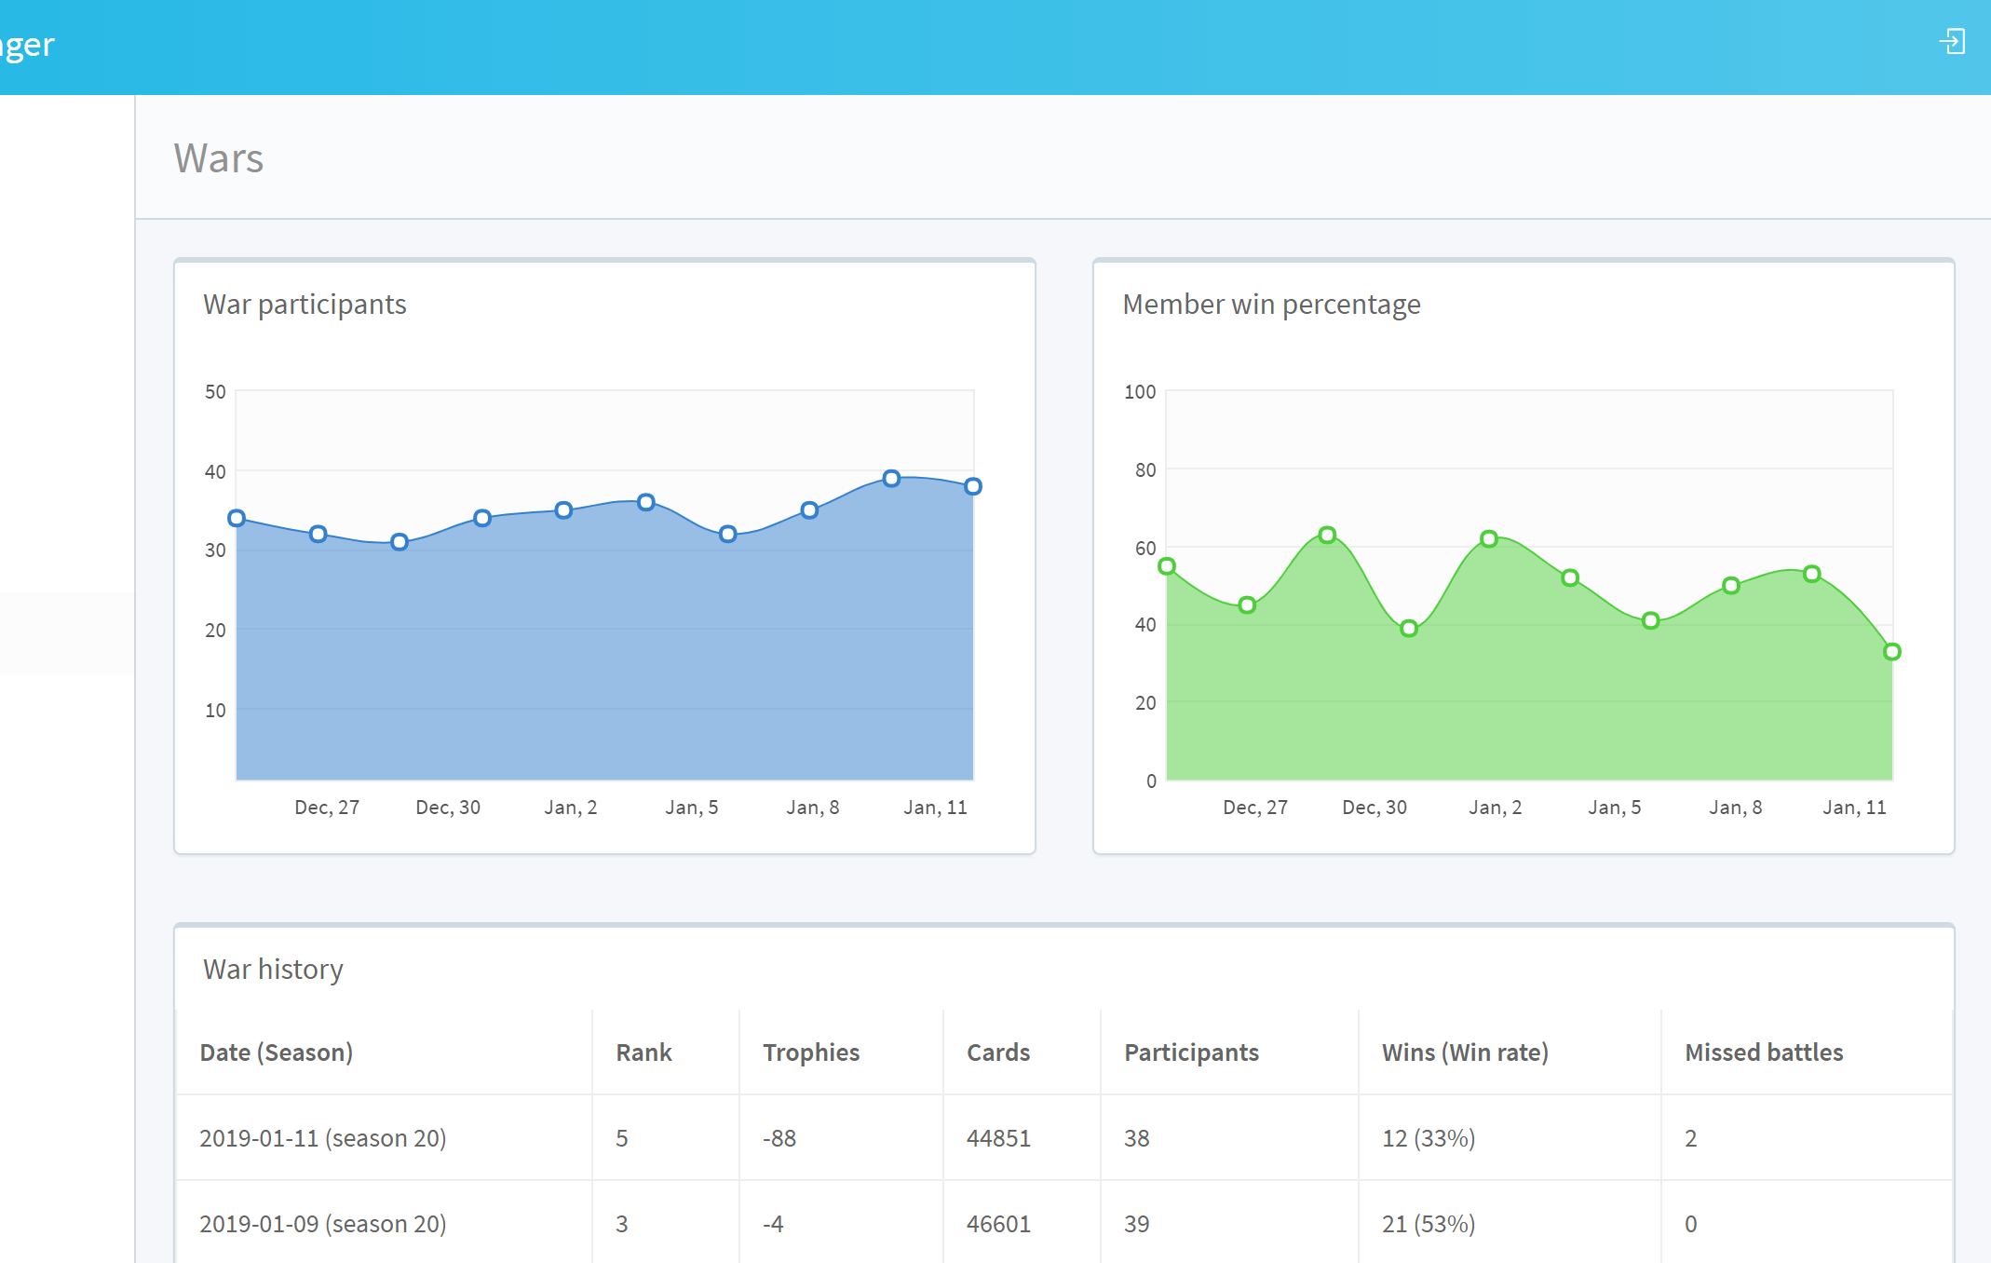The height and width of the screenshot is (1263, 1991).
Task: Click the 2019-01-11 (season 20) war row
Action: pyautogui.click(x=322, y=1138)
